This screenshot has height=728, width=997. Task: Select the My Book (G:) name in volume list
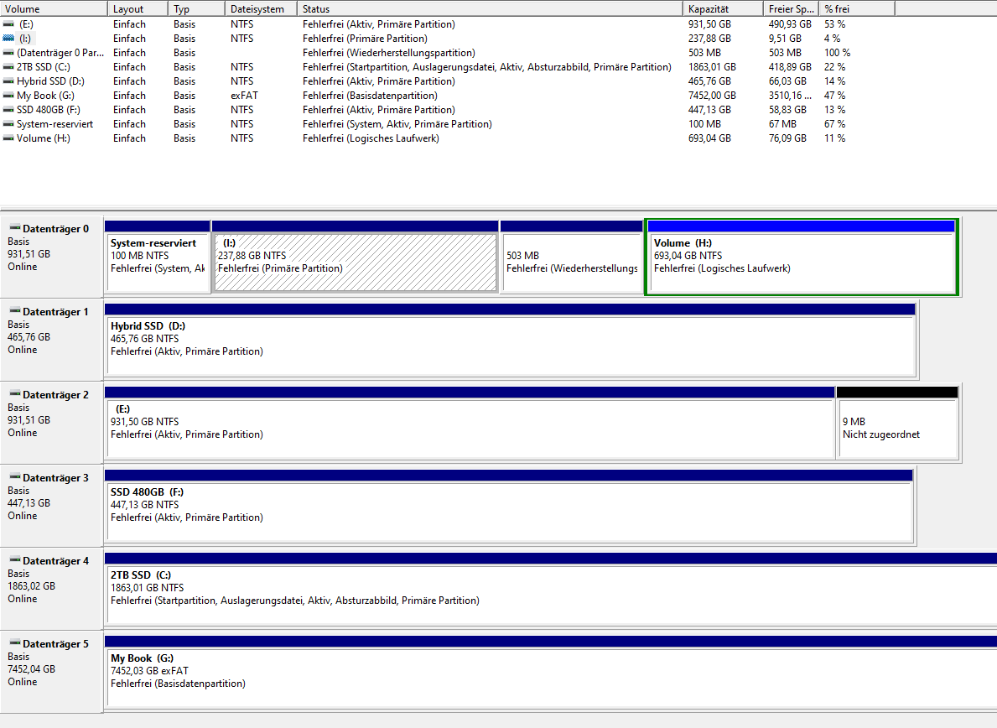[45, 96]
